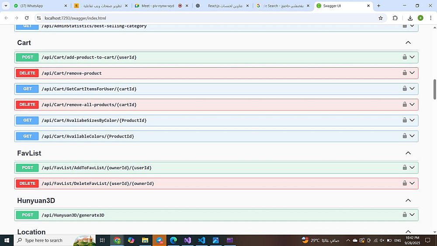Go back in browser history
This screenshot has height=246, width=437.
[6, 18]
